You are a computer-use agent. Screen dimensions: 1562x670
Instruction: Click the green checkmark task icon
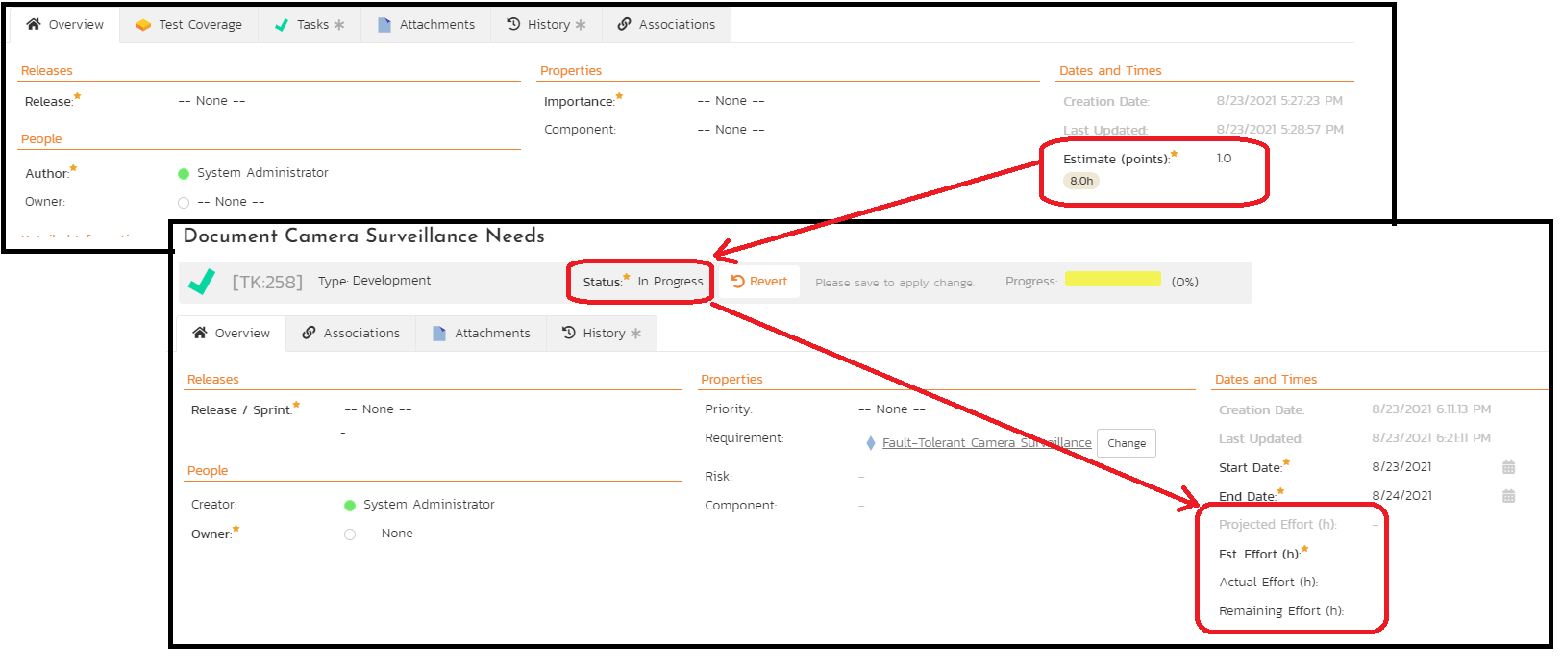202,281
